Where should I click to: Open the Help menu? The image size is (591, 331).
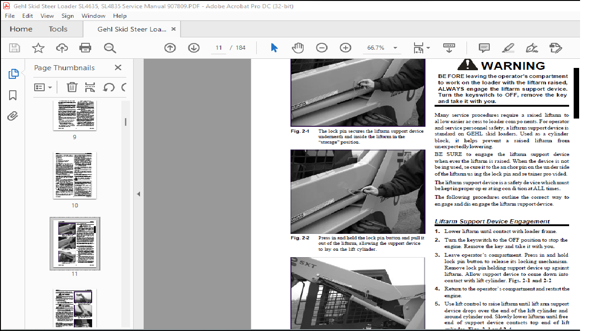(120, 16)
